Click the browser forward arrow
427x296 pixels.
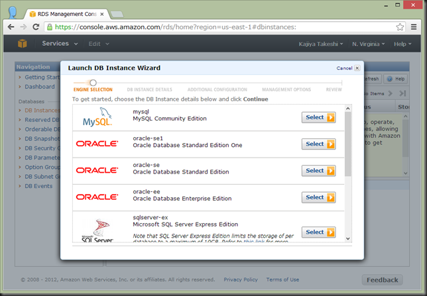point(23,27)
